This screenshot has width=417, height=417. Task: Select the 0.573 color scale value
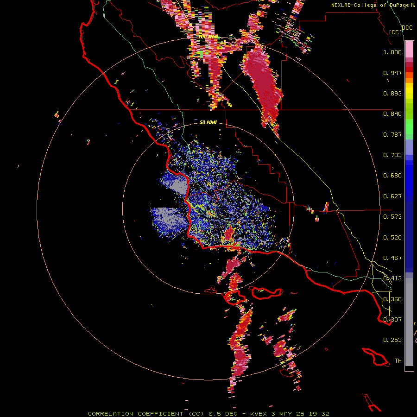[x=392, y=217]
